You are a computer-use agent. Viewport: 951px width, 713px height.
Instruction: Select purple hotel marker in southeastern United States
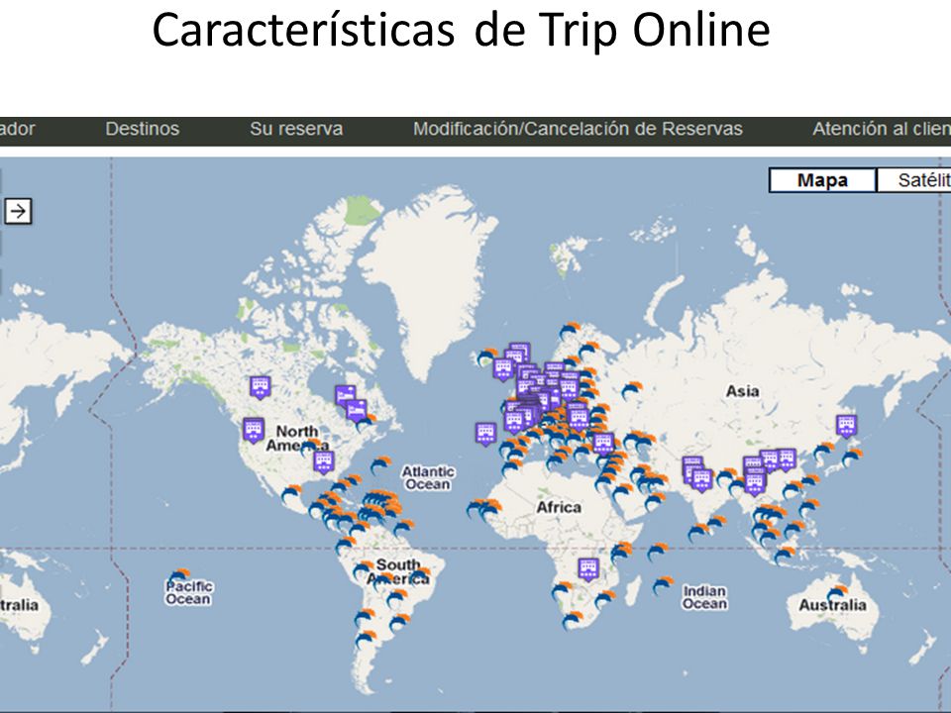click(324, 462)
